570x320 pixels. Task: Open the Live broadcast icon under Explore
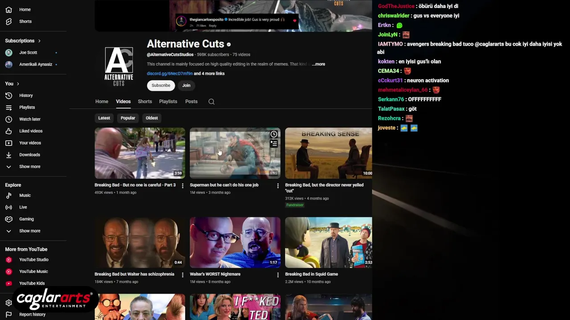click(x=8, y=207)
